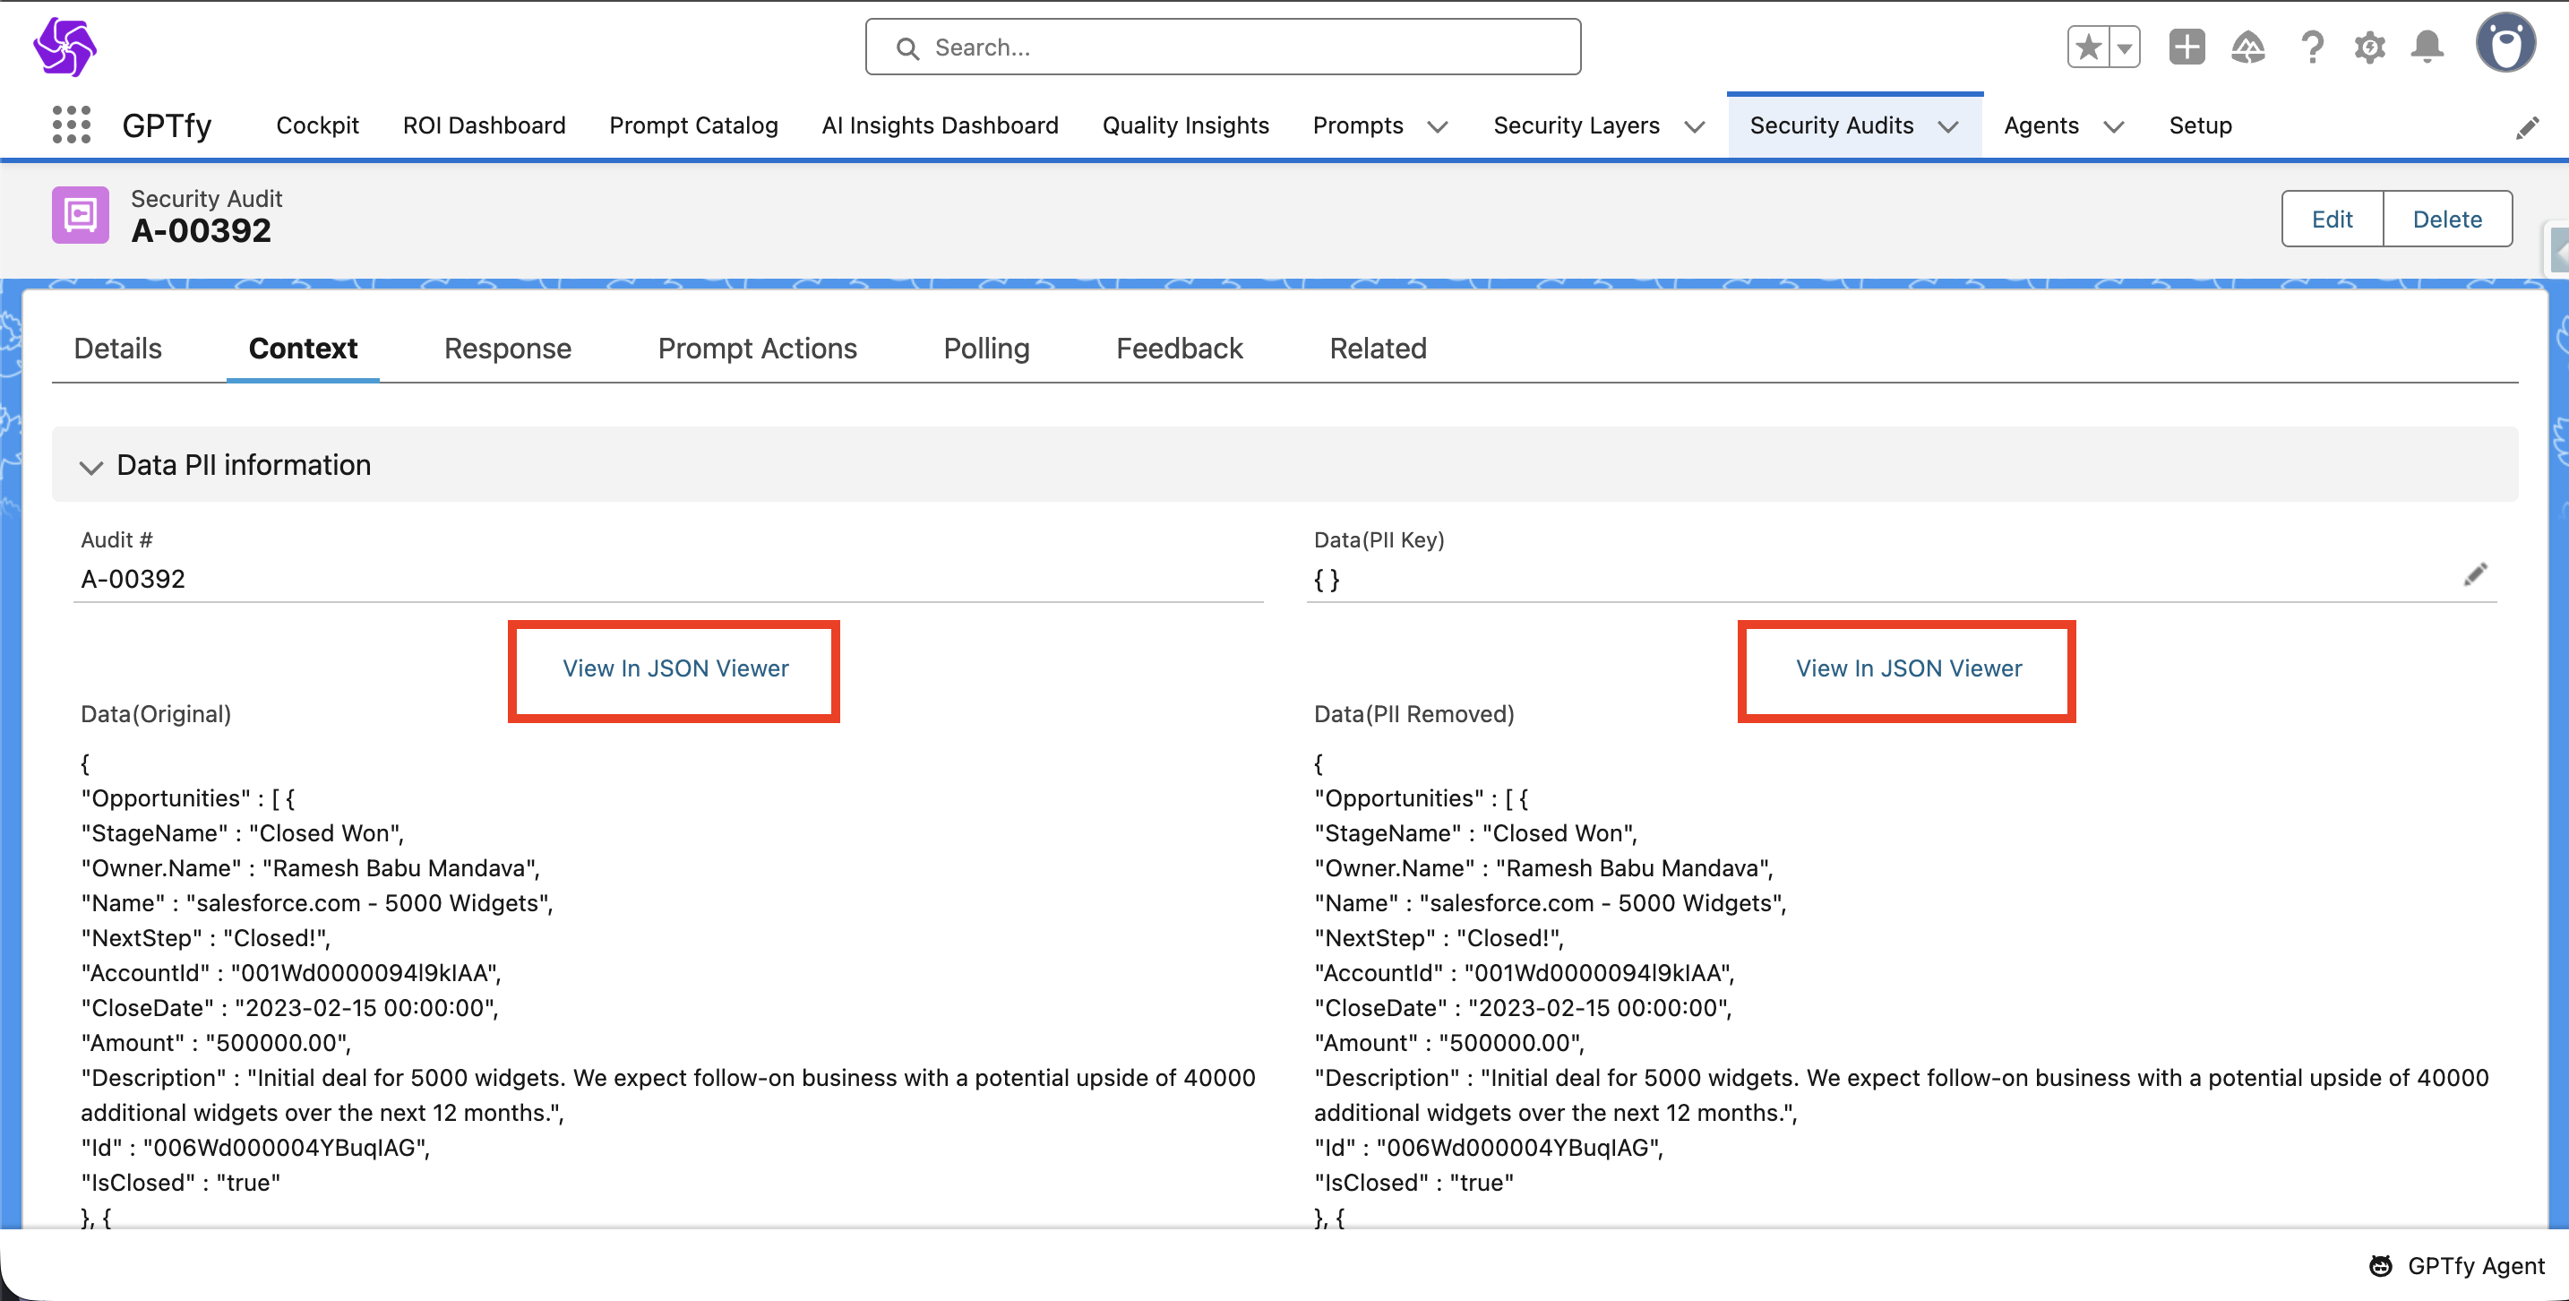This screenshot has height=1301, width=2569.
Task: Click the global actions plus icon
Action: [2186, 47]
